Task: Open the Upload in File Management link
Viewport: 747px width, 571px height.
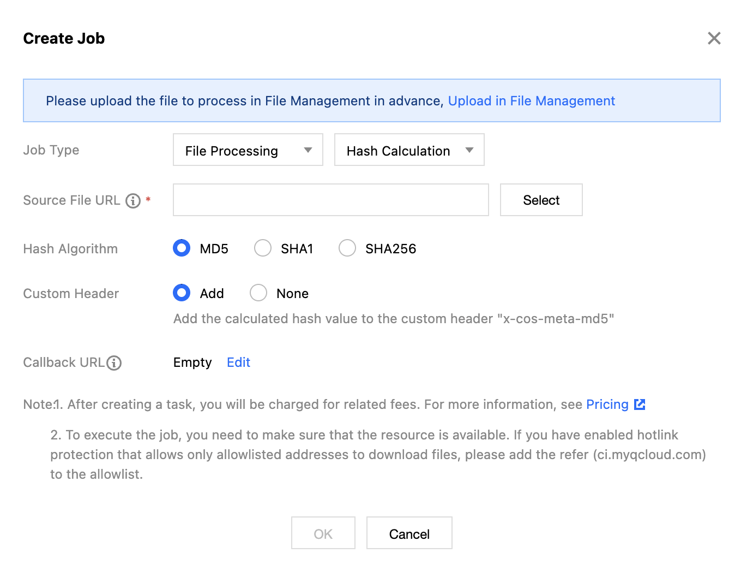Action: [531, 101]
